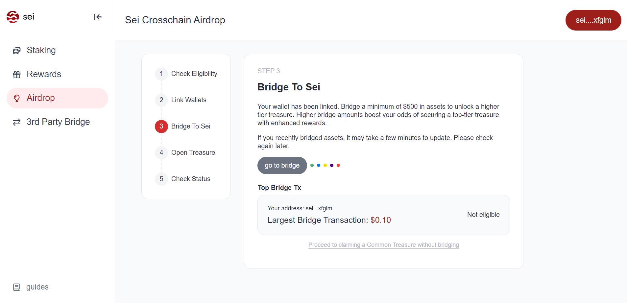The image size is (627, 303).
Task: Click the yellow dot indicator
Action: [x=325, y=165]
